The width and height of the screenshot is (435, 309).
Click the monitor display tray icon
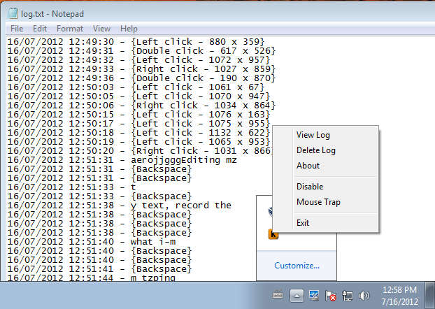[x=314, y=296]
